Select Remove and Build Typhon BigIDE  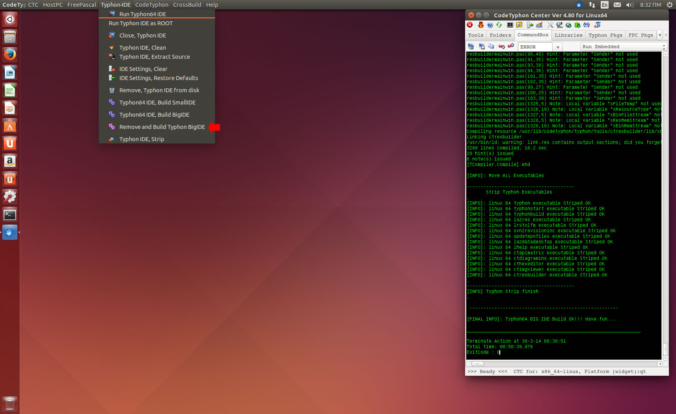pyautogui.click(x=162, y=127)
